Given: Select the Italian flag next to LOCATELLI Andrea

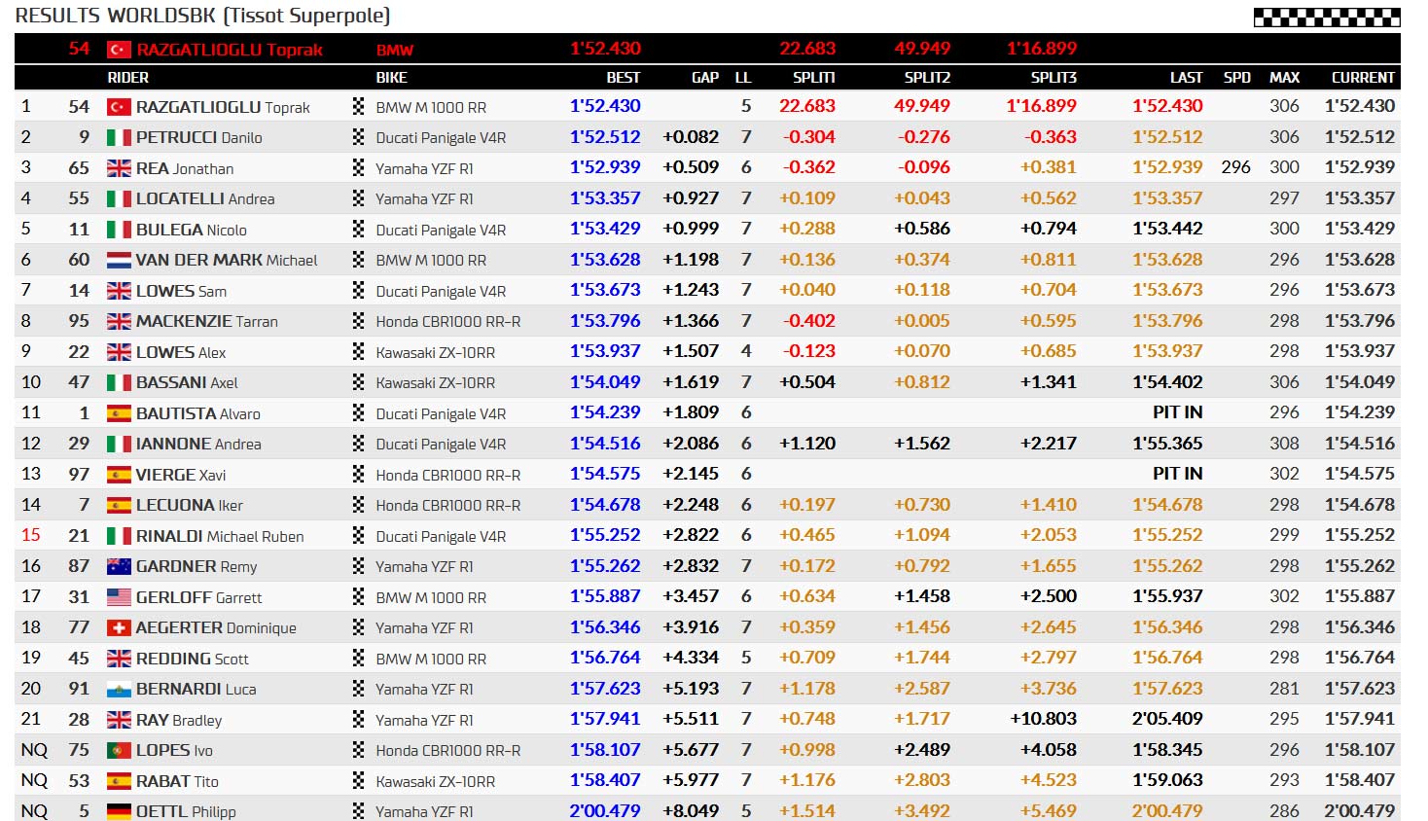Looking at the screenshot, I should tap(119, 199).
